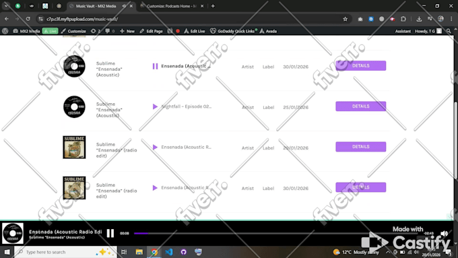
Task: Click Artist text in the Nightfall row
Action: point(248,107)
